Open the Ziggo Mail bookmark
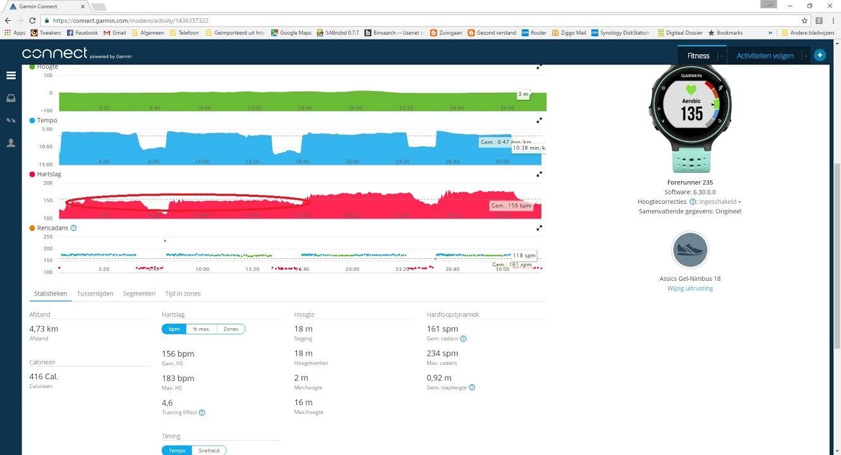 click(x=569, y=33)
